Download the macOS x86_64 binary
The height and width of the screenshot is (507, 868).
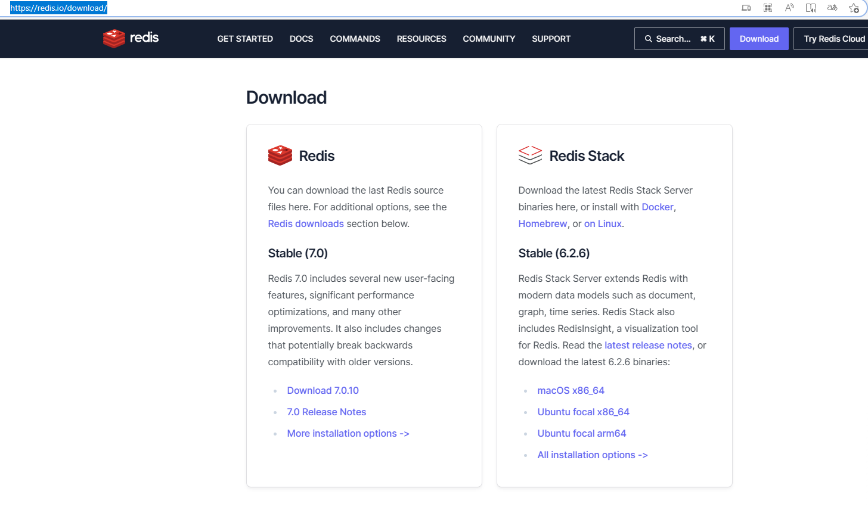(x=571, y=390)
